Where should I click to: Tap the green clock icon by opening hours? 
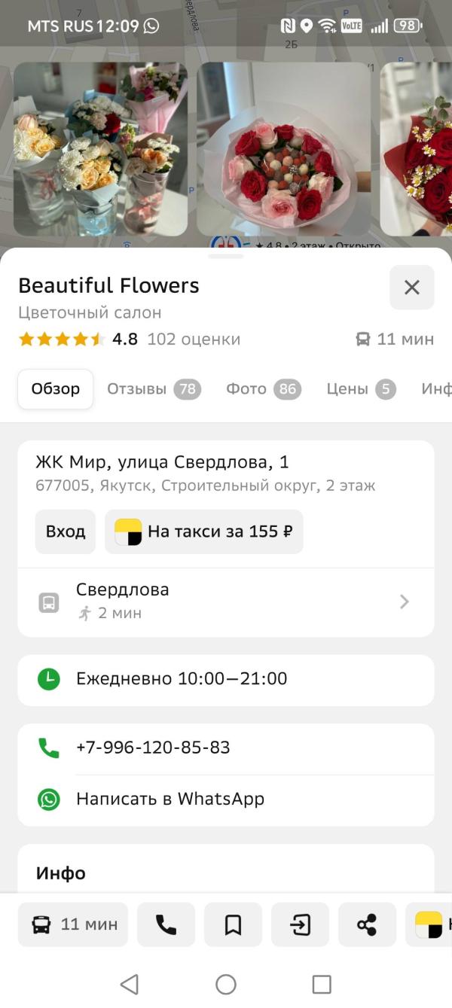(49, 680)
